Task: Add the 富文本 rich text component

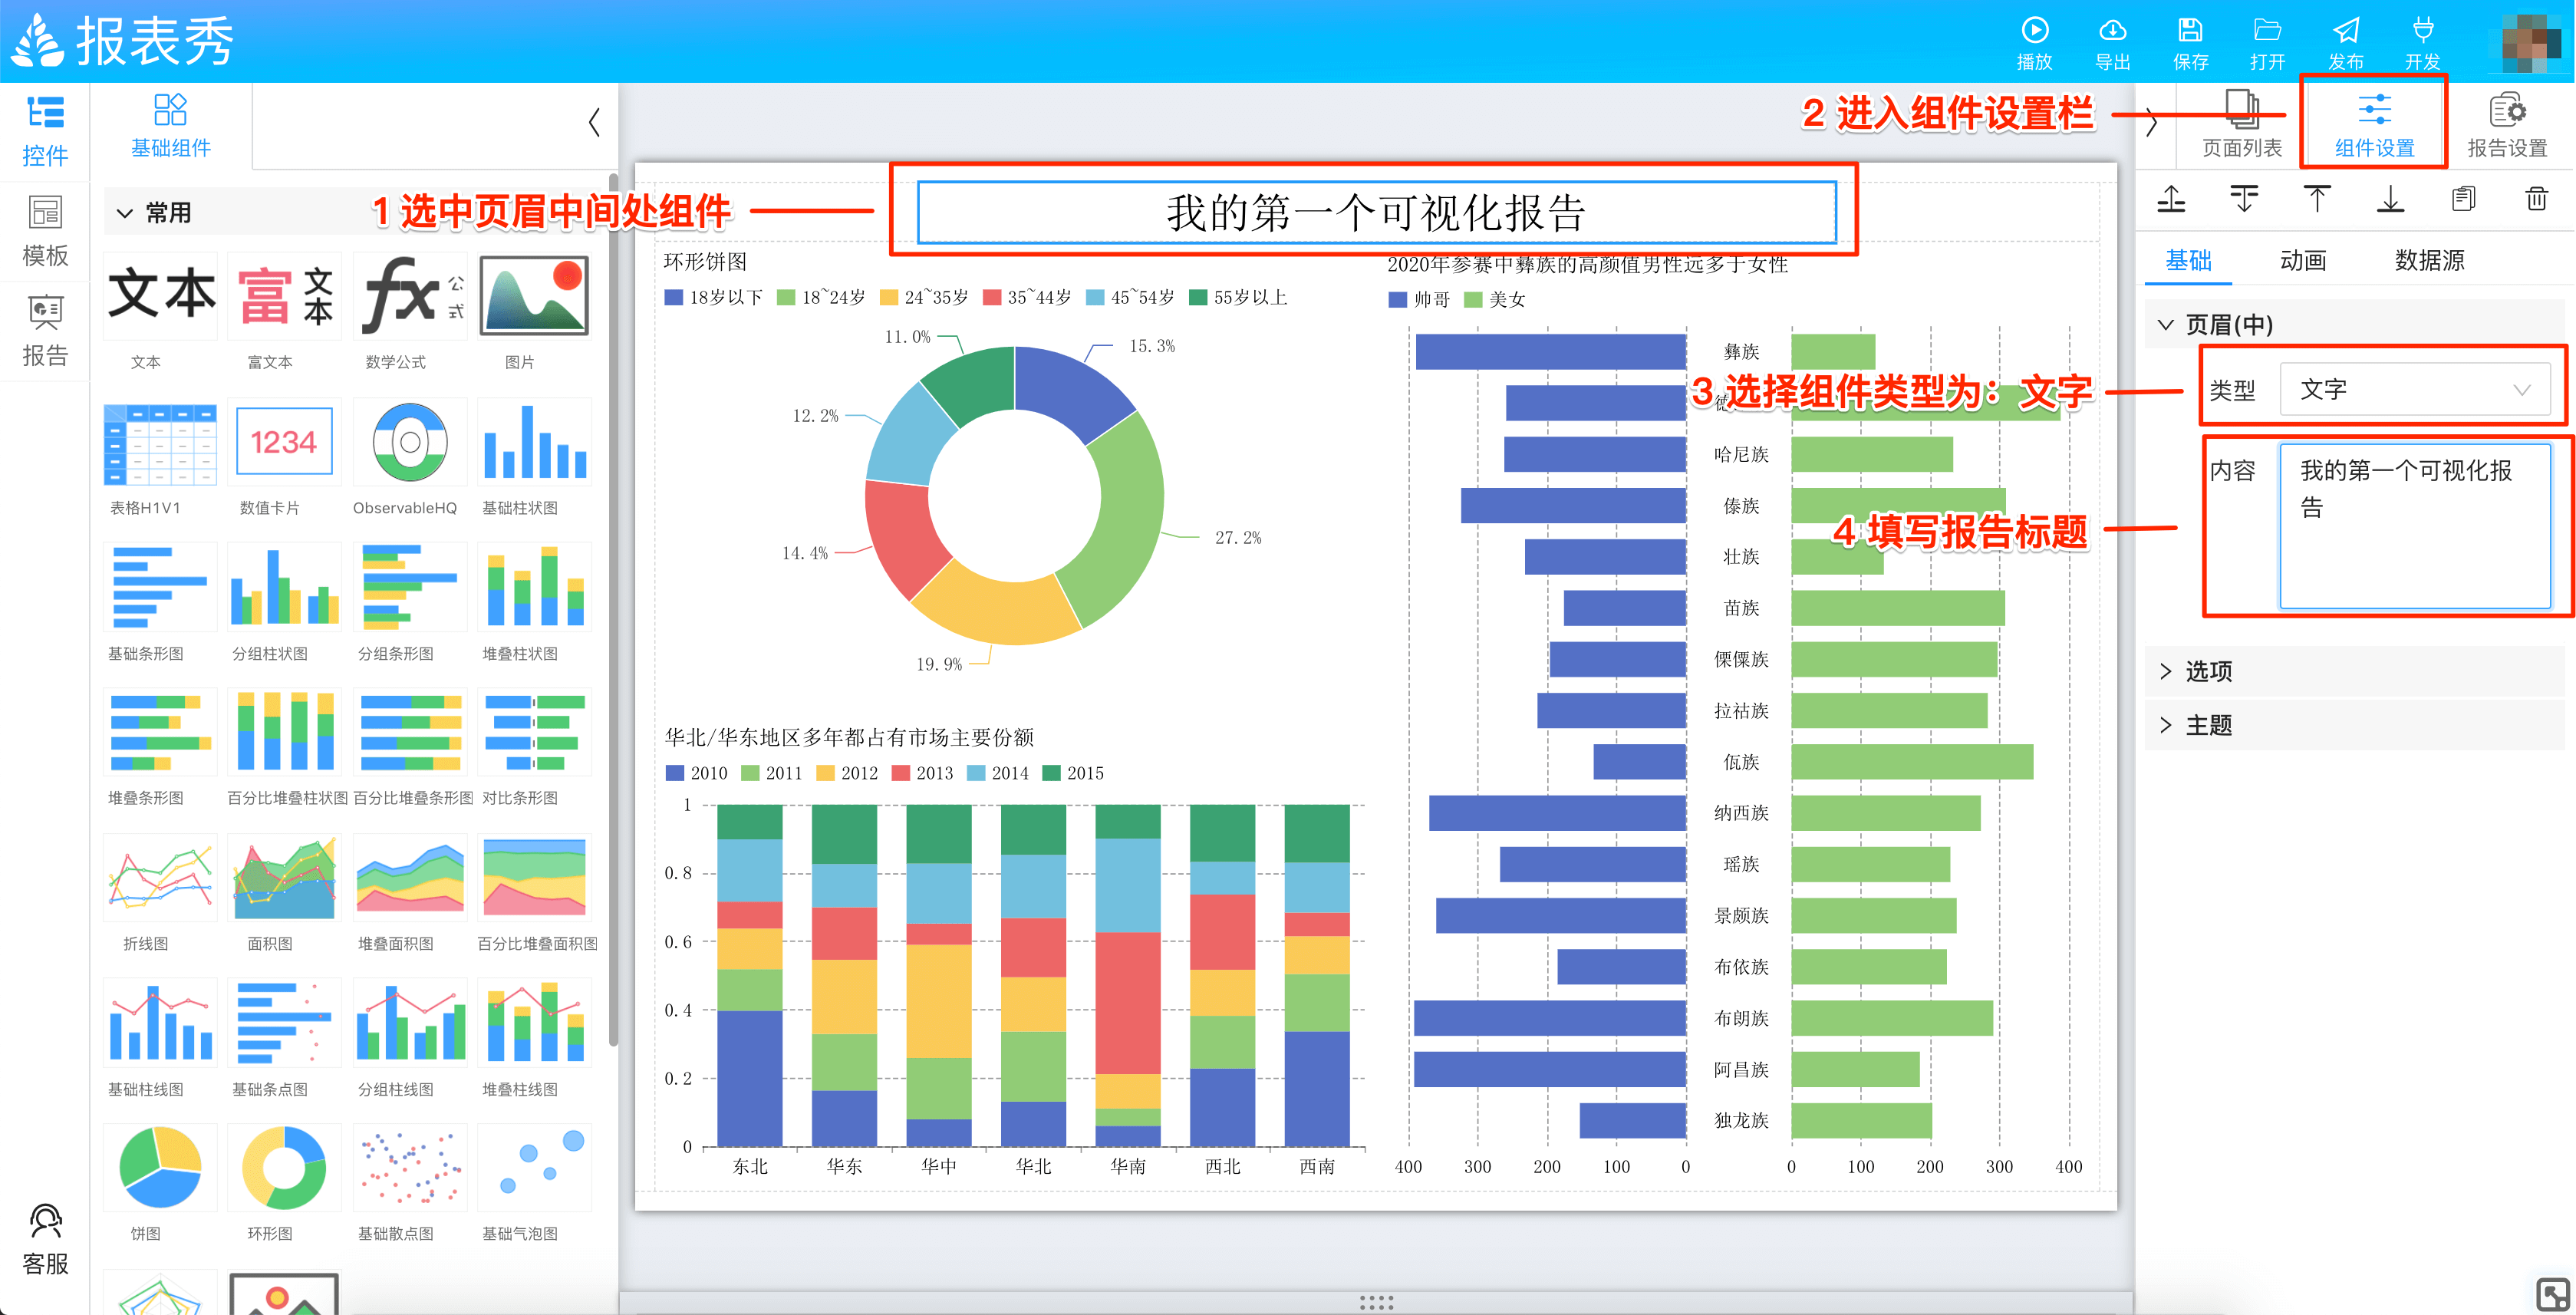Action: pyautogui.click(x=284, y=296)
